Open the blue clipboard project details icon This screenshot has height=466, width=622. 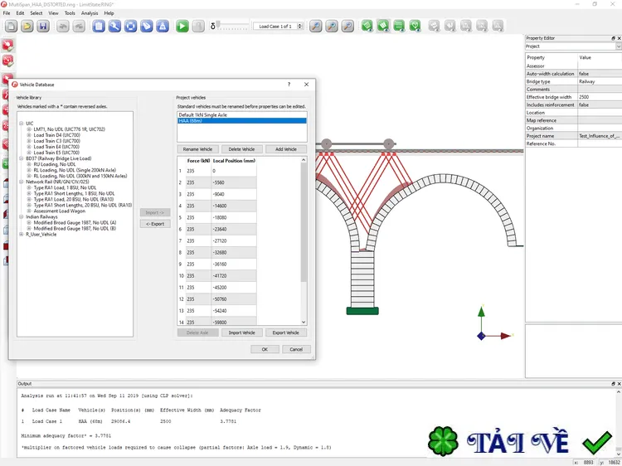click(x=99, y=27)
